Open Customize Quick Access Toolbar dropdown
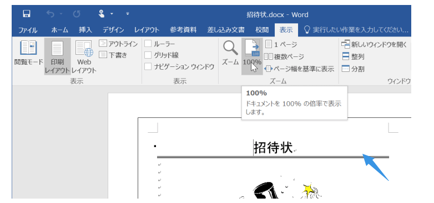The width and height of the screenshot is (434, 203). pos(128,13)
